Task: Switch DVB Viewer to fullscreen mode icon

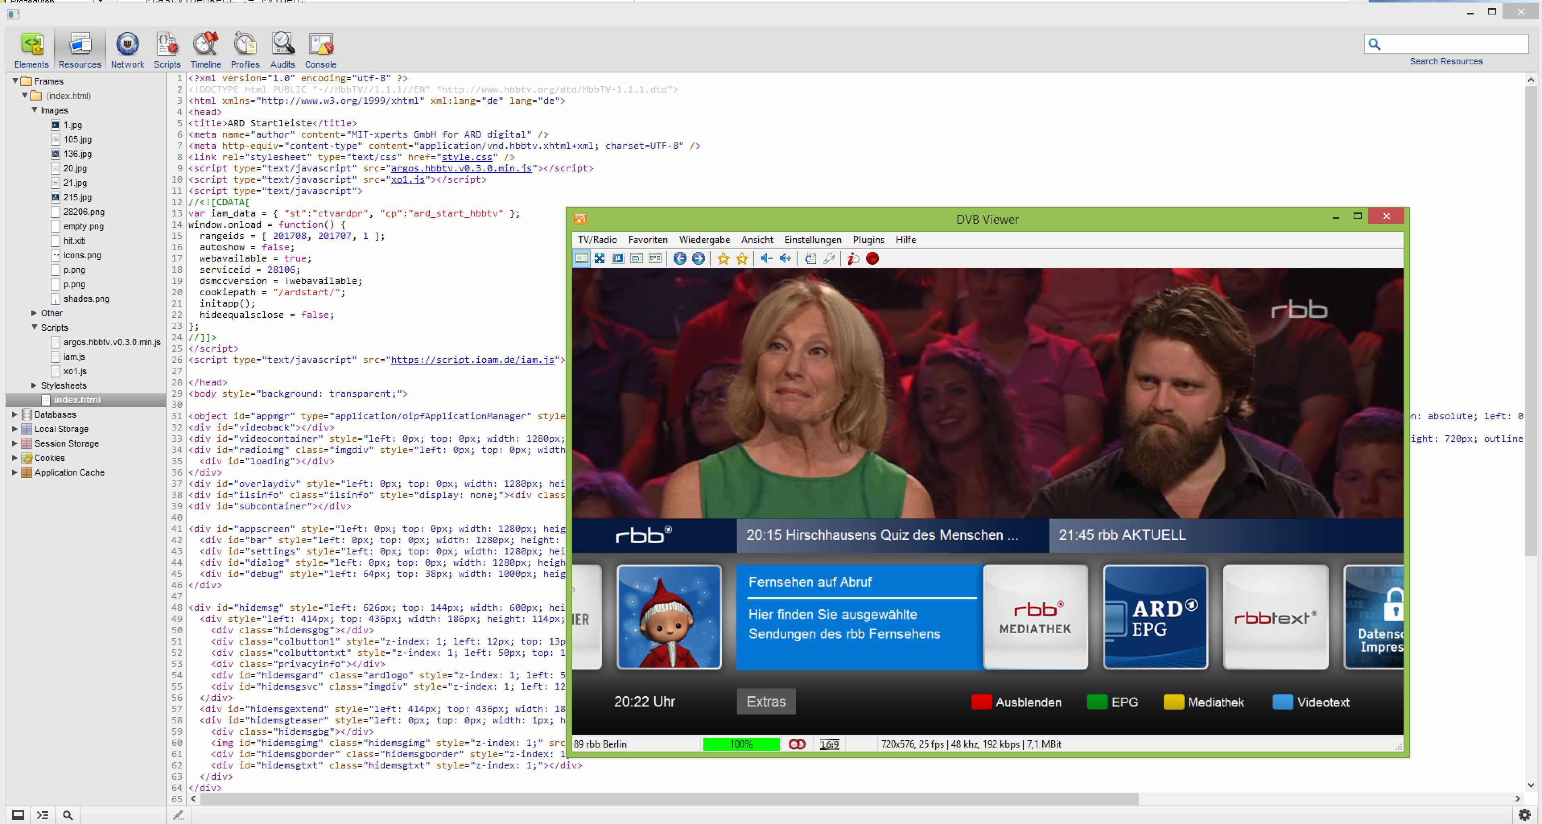Action: pos(599,259)
